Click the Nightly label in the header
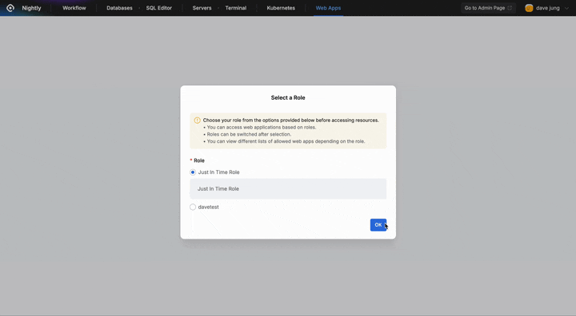Screen dimensions: 576x316 tap(31, 8)
